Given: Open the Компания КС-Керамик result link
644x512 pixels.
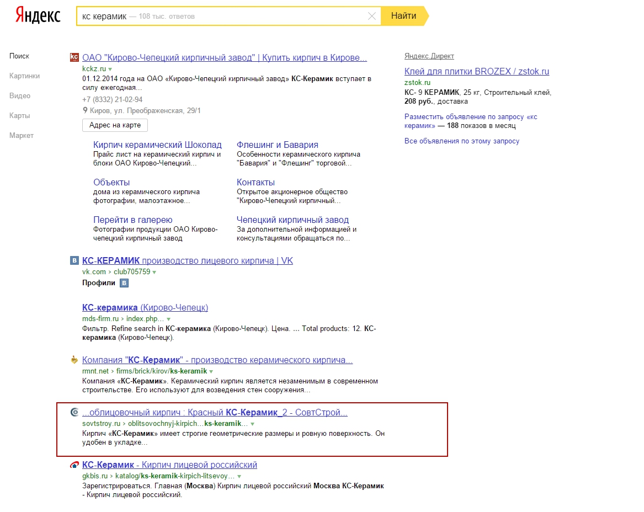Looking at the screenshot, I should [217, 360].
